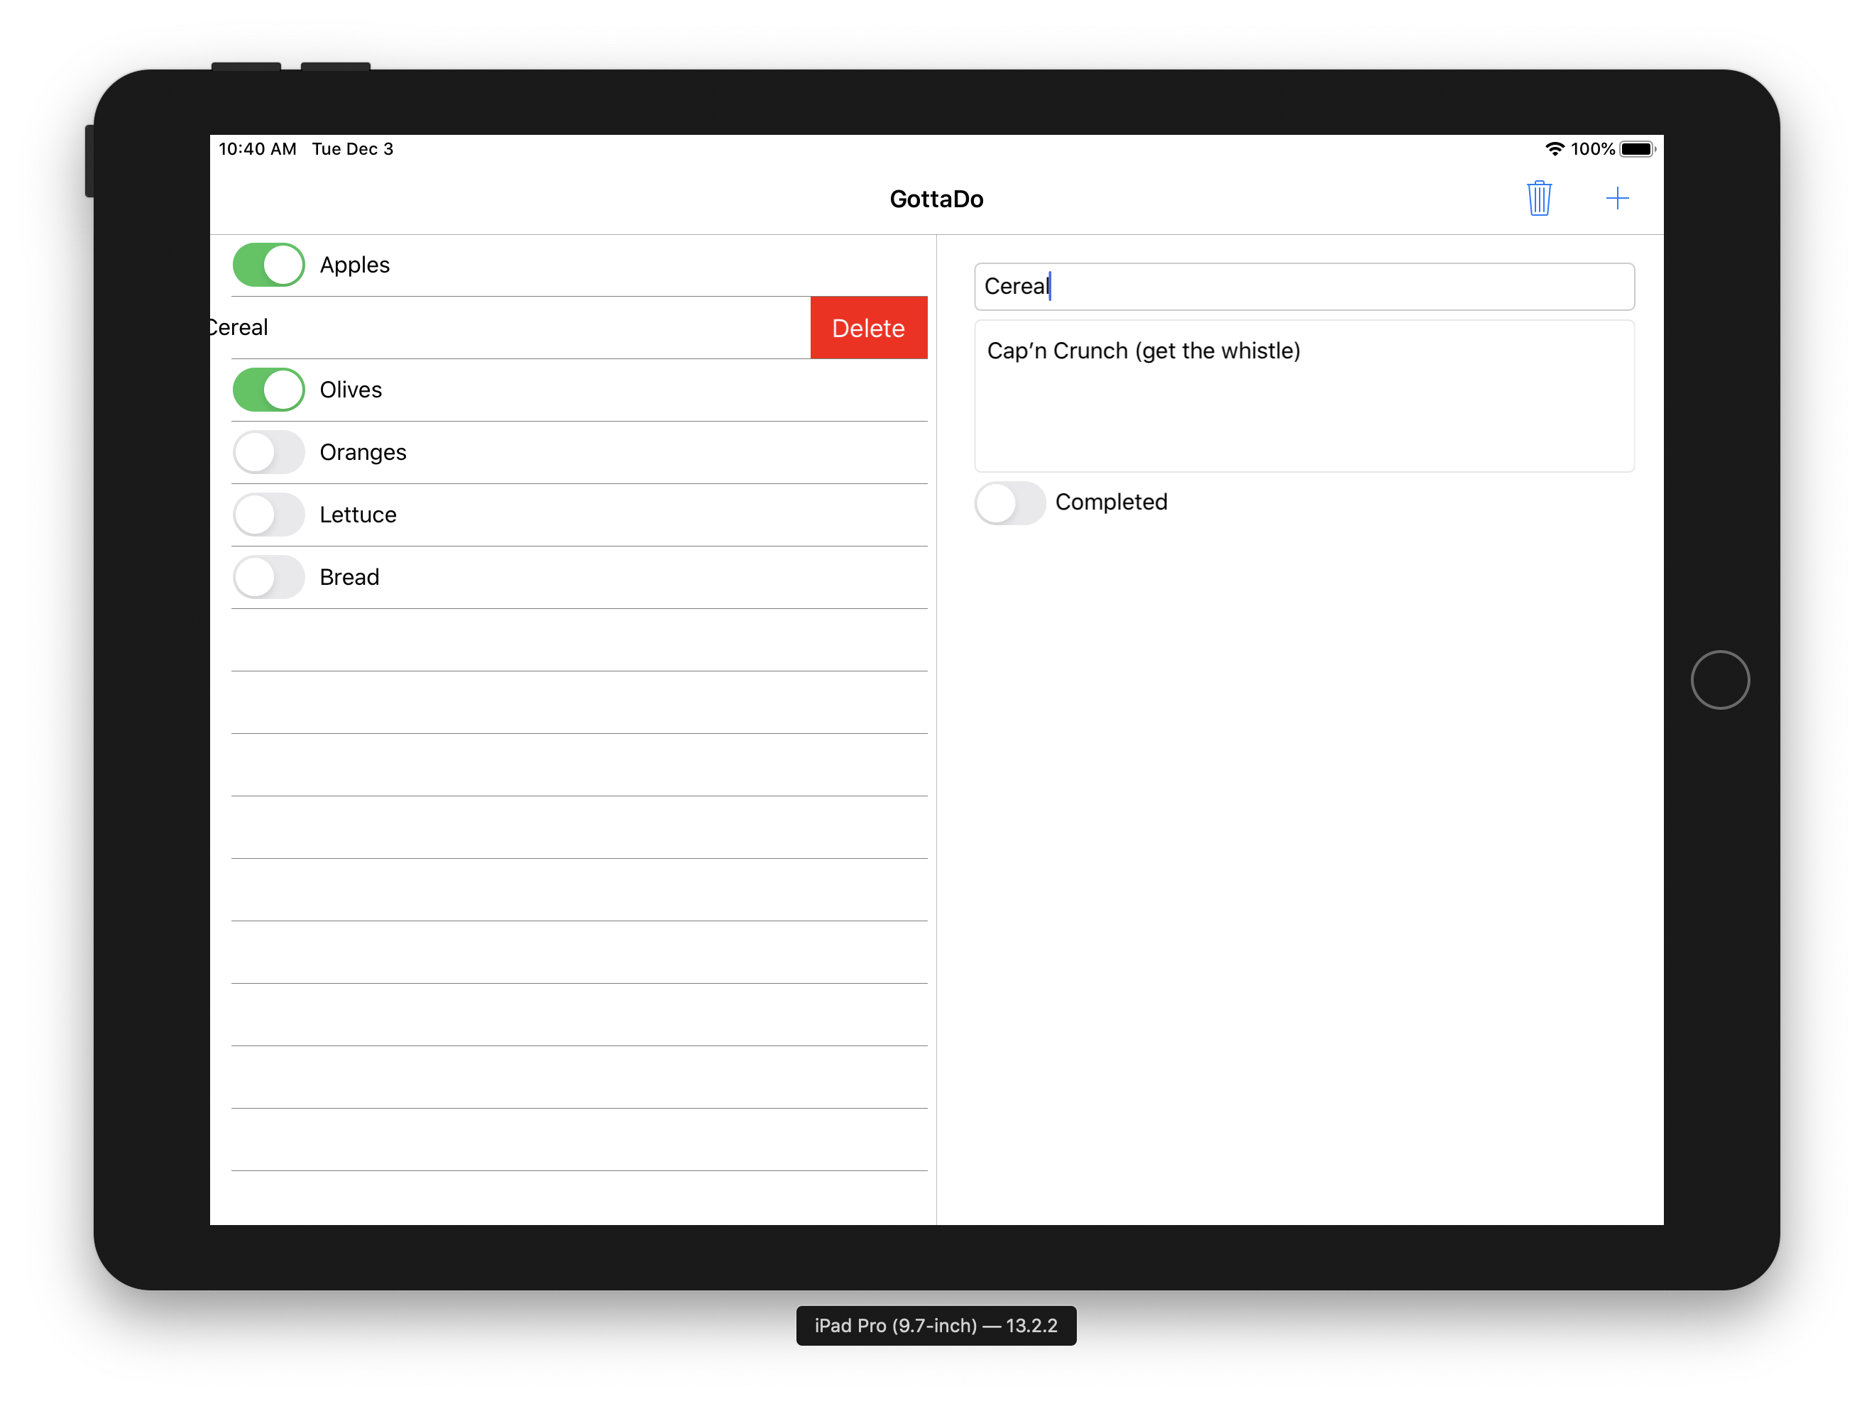The width and height of the screenshot is (1874, 1411).
Task: Select the Cereal row in list
Action: point(508,328)
